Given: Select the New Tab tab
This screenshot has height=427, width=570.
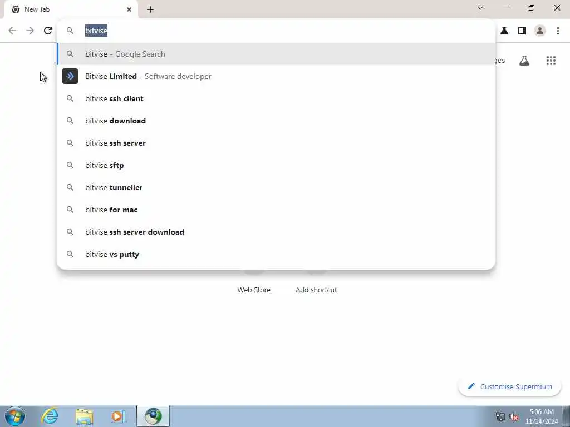Looking at the screenshot, I should point(71,9).
